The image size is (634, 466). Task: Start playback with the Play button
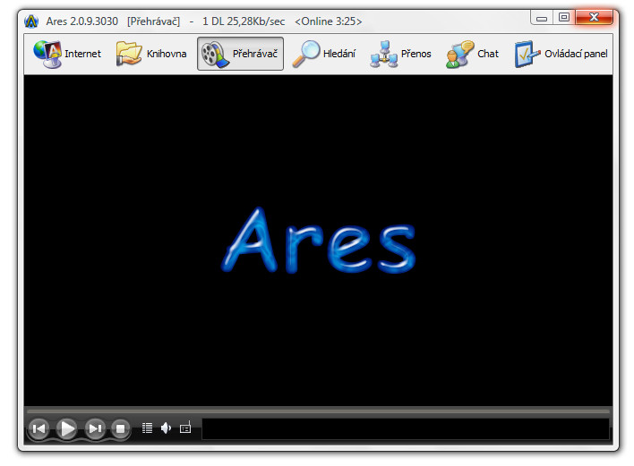tap(67, 428)
